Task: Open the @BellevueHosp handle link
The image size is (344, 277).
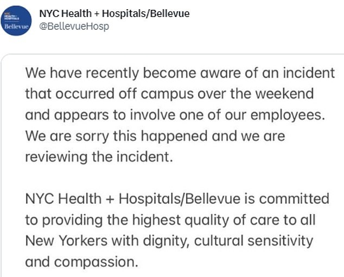Action: click(x=74, y=27)
